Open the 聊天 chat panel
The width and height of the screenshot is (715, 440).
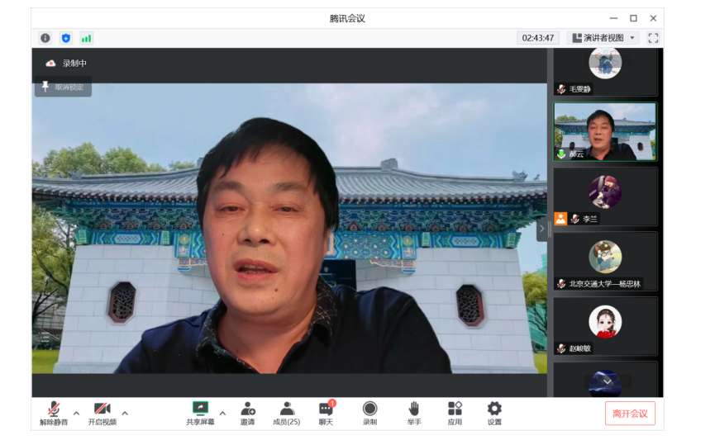coord(326,413)
